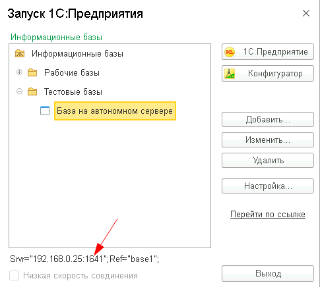Click the Изменить... button
This screenshot has height=287, width=320.
pyautogui.click(x=268, y=140)
